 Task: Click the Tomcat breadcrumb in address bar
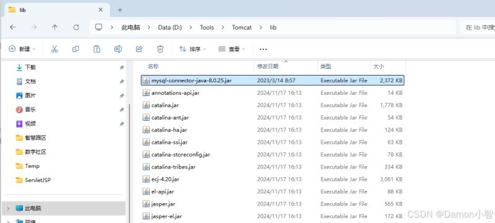pyautogui.click(x=242, y=27)
